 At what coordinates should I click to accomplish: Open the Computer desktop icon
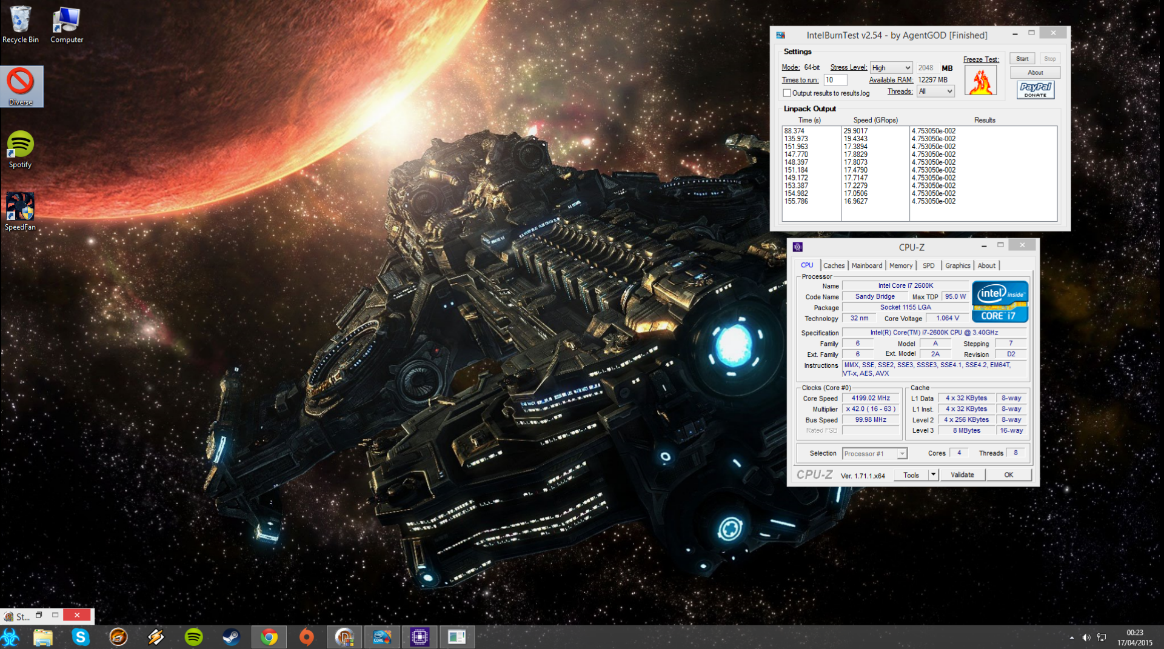(67, 25)
